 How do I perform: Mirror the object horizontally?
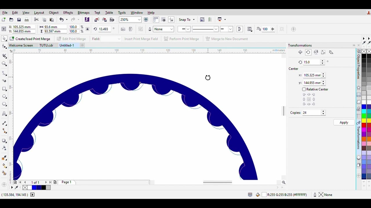(x=123, y=29)
